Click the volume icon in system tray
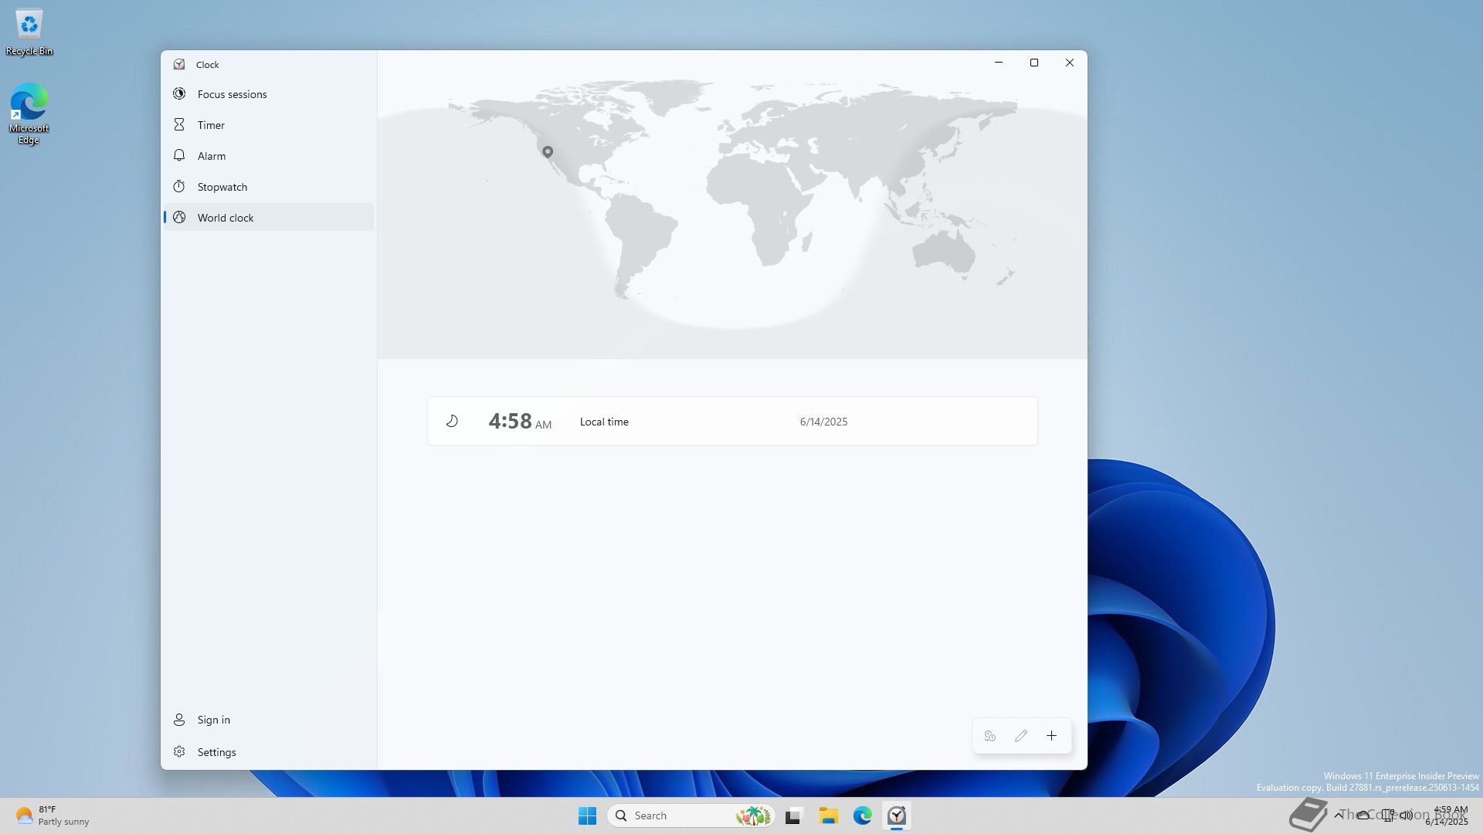 tap(1407, 815)
